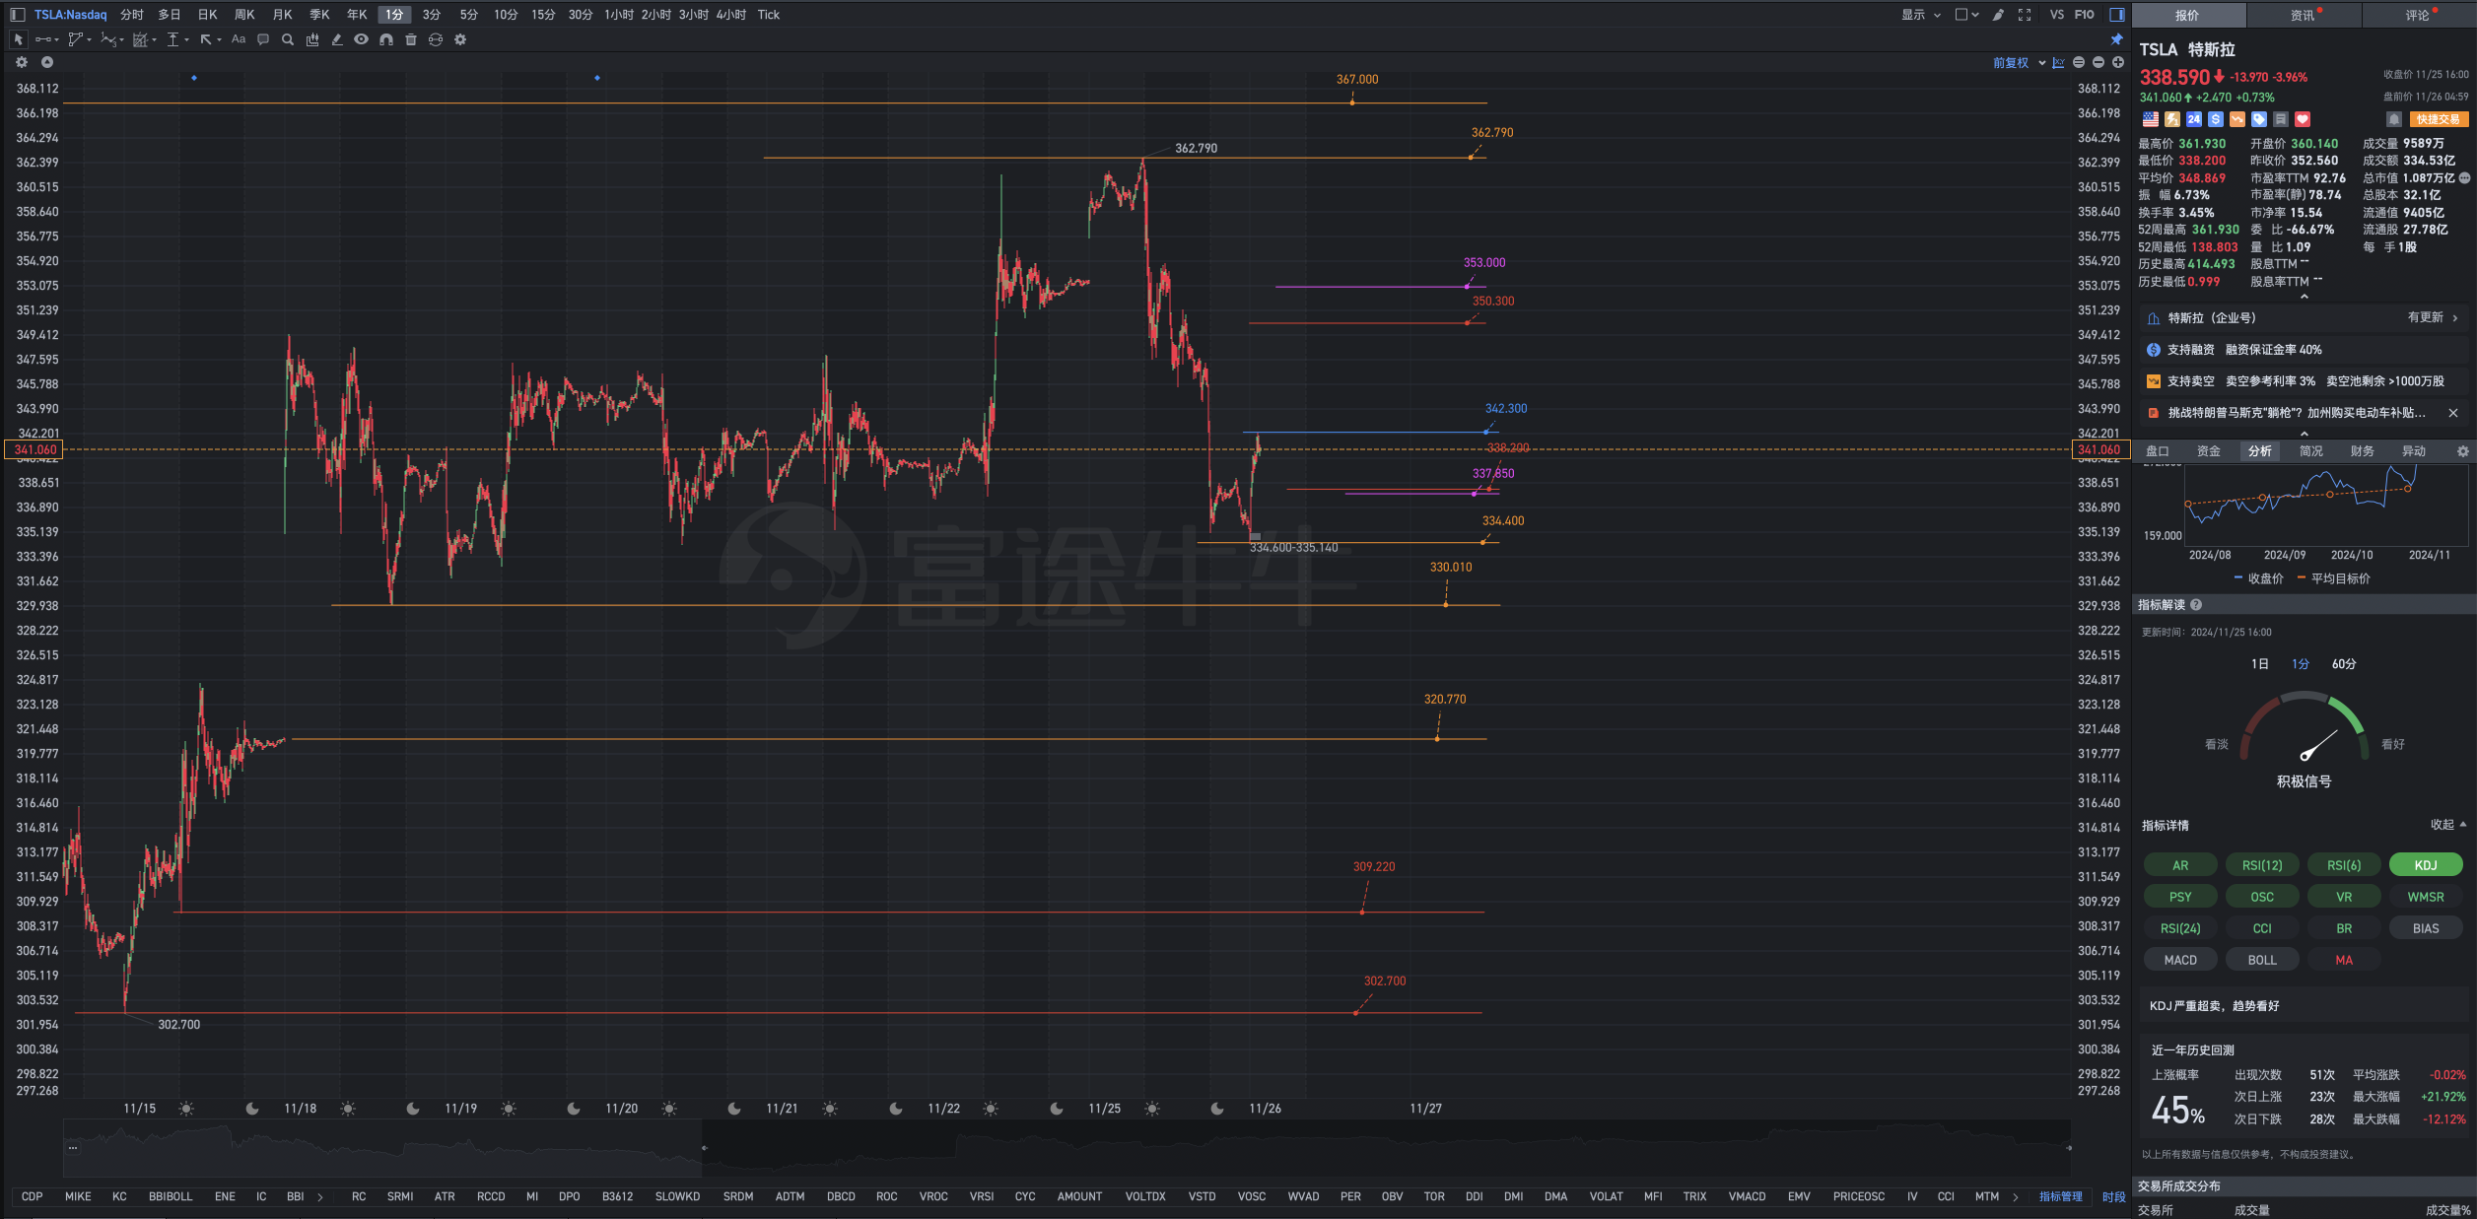The image size is (2477, 1219).
Task: Select the price range measure tool
Action: coord(172,39)
